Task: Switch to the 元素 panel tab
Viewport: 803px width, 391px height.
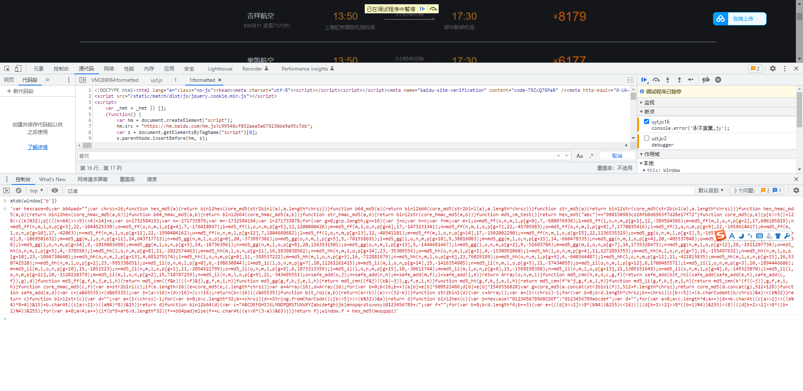Action: click(38, 68)
